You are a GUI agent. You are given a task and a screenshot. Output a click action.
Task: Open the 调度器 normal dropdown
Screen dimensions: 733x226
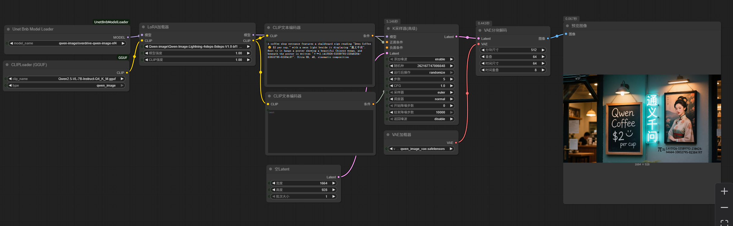click(422, 99)
